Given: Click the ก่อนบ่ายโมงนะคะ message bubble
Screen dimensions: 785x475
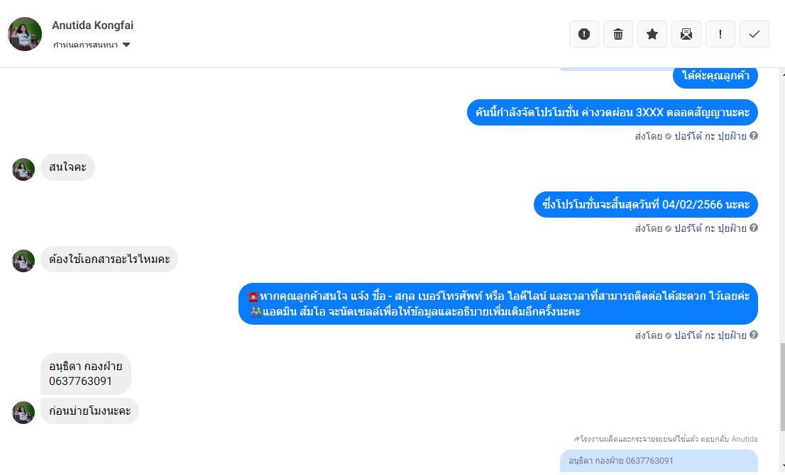Looking at the screenshot, I should [x=89, y=410].
